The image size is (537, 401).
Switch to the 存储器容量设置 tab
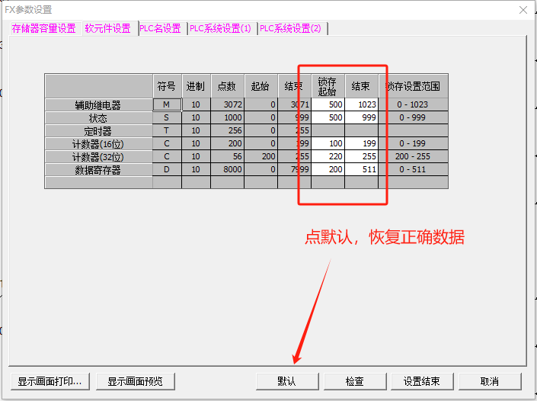pyautogui.click(x=43, y=28)
